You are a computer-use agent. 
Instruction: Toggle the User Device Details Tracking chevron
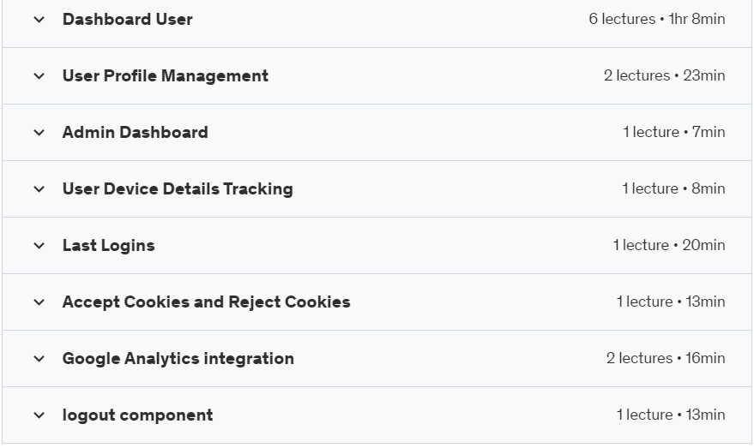39,189
